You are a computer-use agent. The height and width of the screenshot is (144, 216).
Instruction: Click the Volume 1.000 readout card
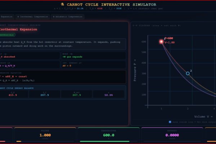tap(45, 135)
